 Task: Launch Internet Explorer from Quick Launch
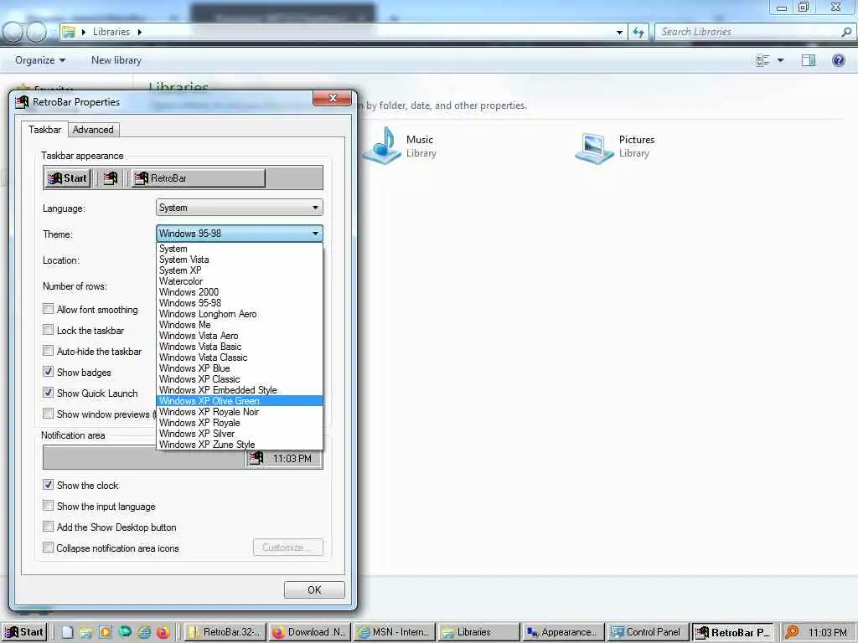pos(144,632)
